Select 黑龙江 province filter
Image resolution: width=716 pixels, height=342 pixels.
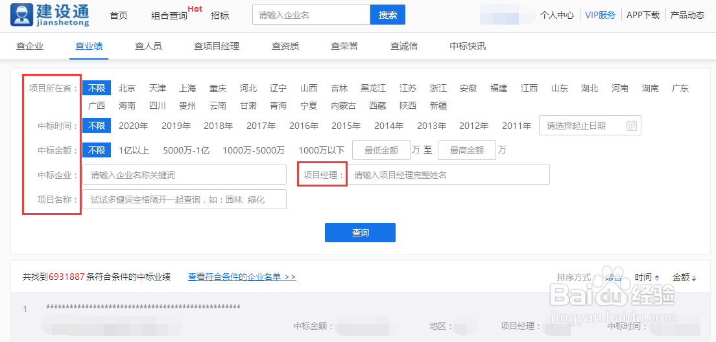pos(373,89)
